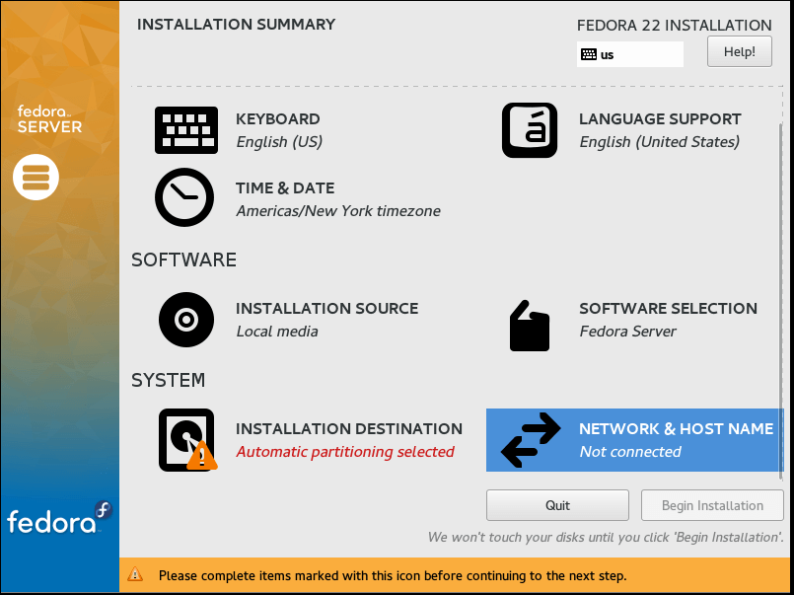Viewport: 794px width, 595px height.
Task: Click the 'Not connected' network status
Action: tap(630, 452)
